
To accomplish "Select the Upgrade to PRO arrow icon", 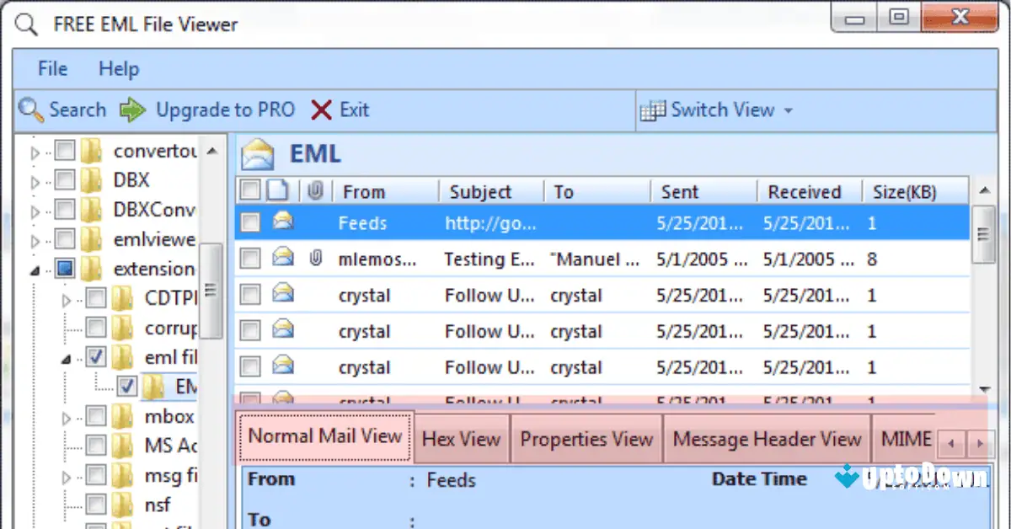I will 135,110.
